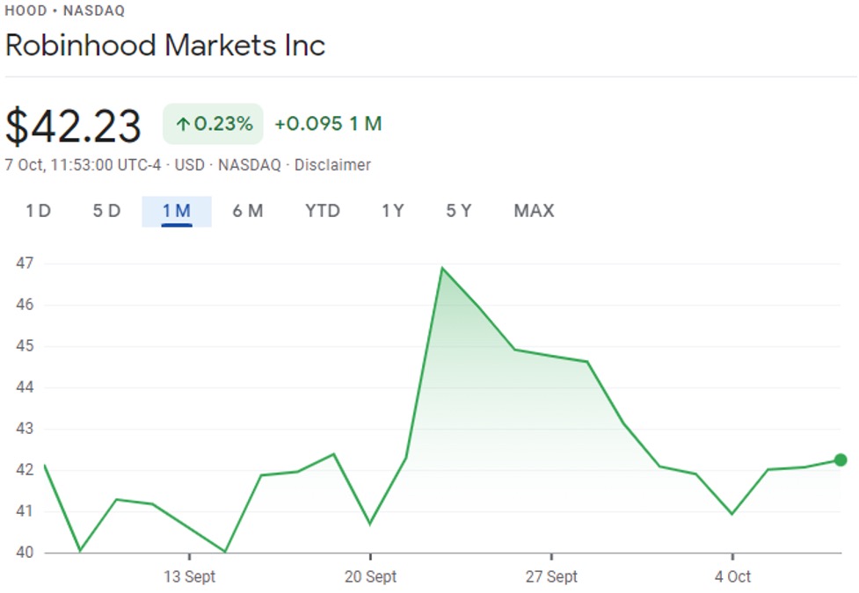Select the 1D time range tab

click(38, 211)
